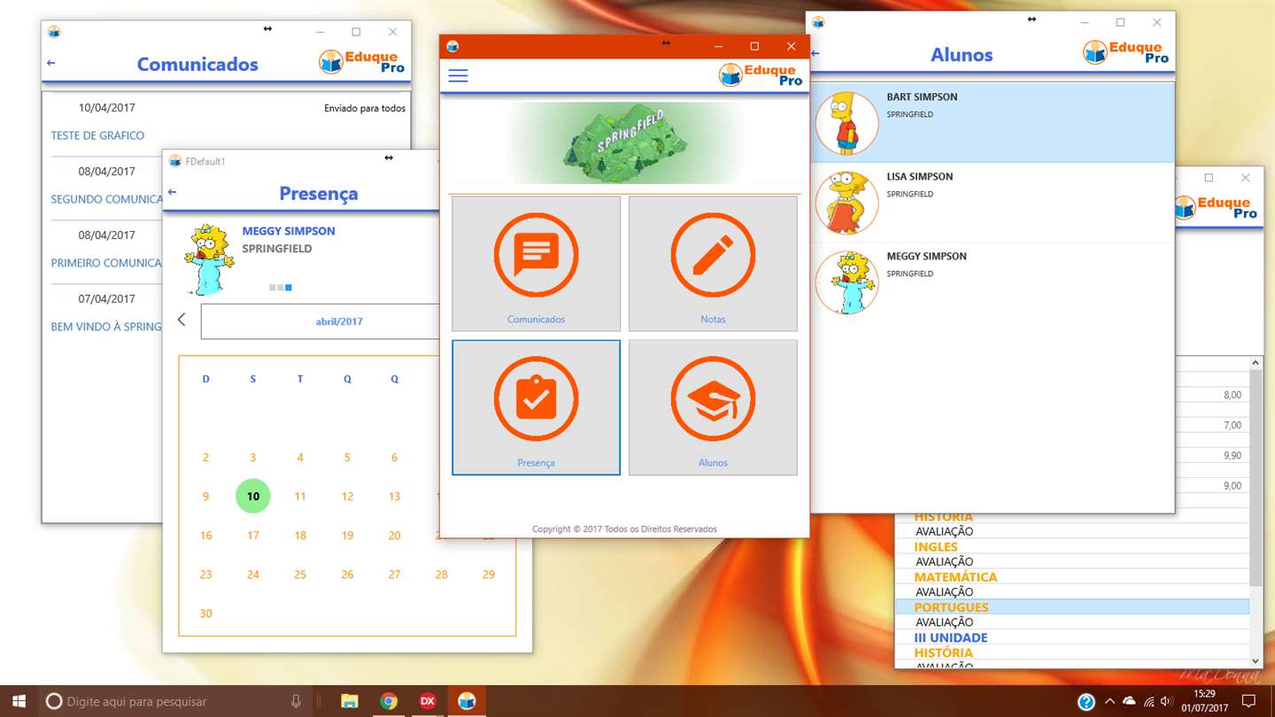Open SEGUNDO COMUNICADO entry
The width and height of the screenshot is (1275, 717).
click(106, 199)
